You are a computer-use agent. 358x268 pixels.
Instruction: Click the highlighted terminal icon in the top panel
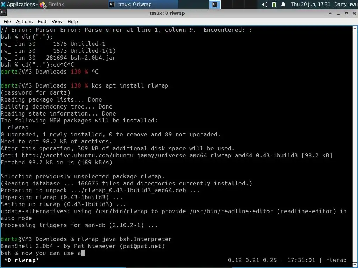click(x=215, y=5)
